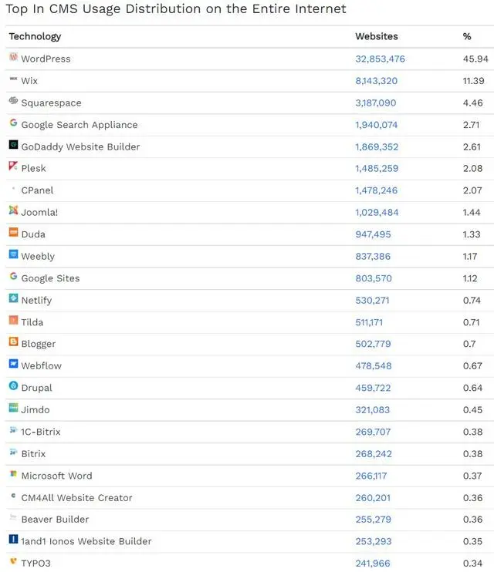Viewport: 494px width, 572px height.
Task: Click the Blogger logo icon
Action: pos(14,342)
